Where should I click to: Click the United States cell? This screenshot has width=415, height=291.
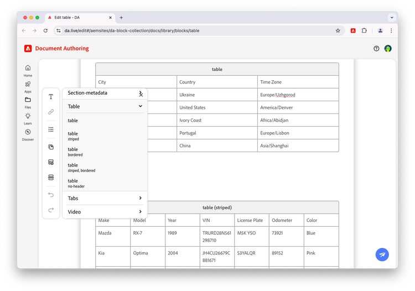click(x=217, y=107)
